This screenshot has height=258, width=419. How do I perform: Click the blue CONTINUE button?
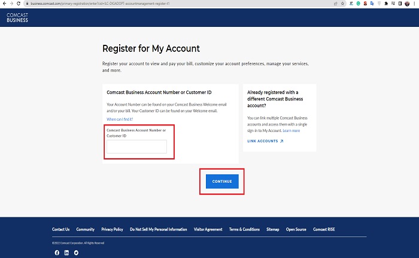coord(222,181)
